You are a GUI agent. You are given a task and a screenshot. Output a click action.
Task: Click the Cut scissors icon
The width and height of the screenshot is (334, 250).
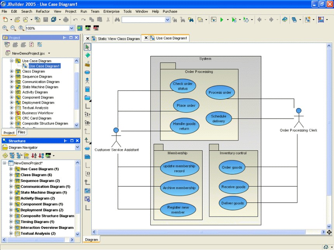click(108, 19)
